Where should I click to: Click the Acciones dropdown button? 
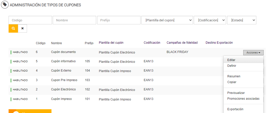(x=253, y=52)
